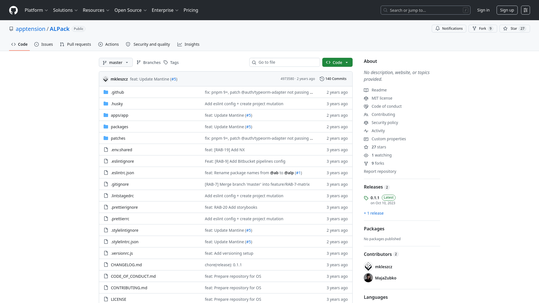Click the .env.shared file icon
The height and width of the screenshot is (303, 539).
point(106,150)
